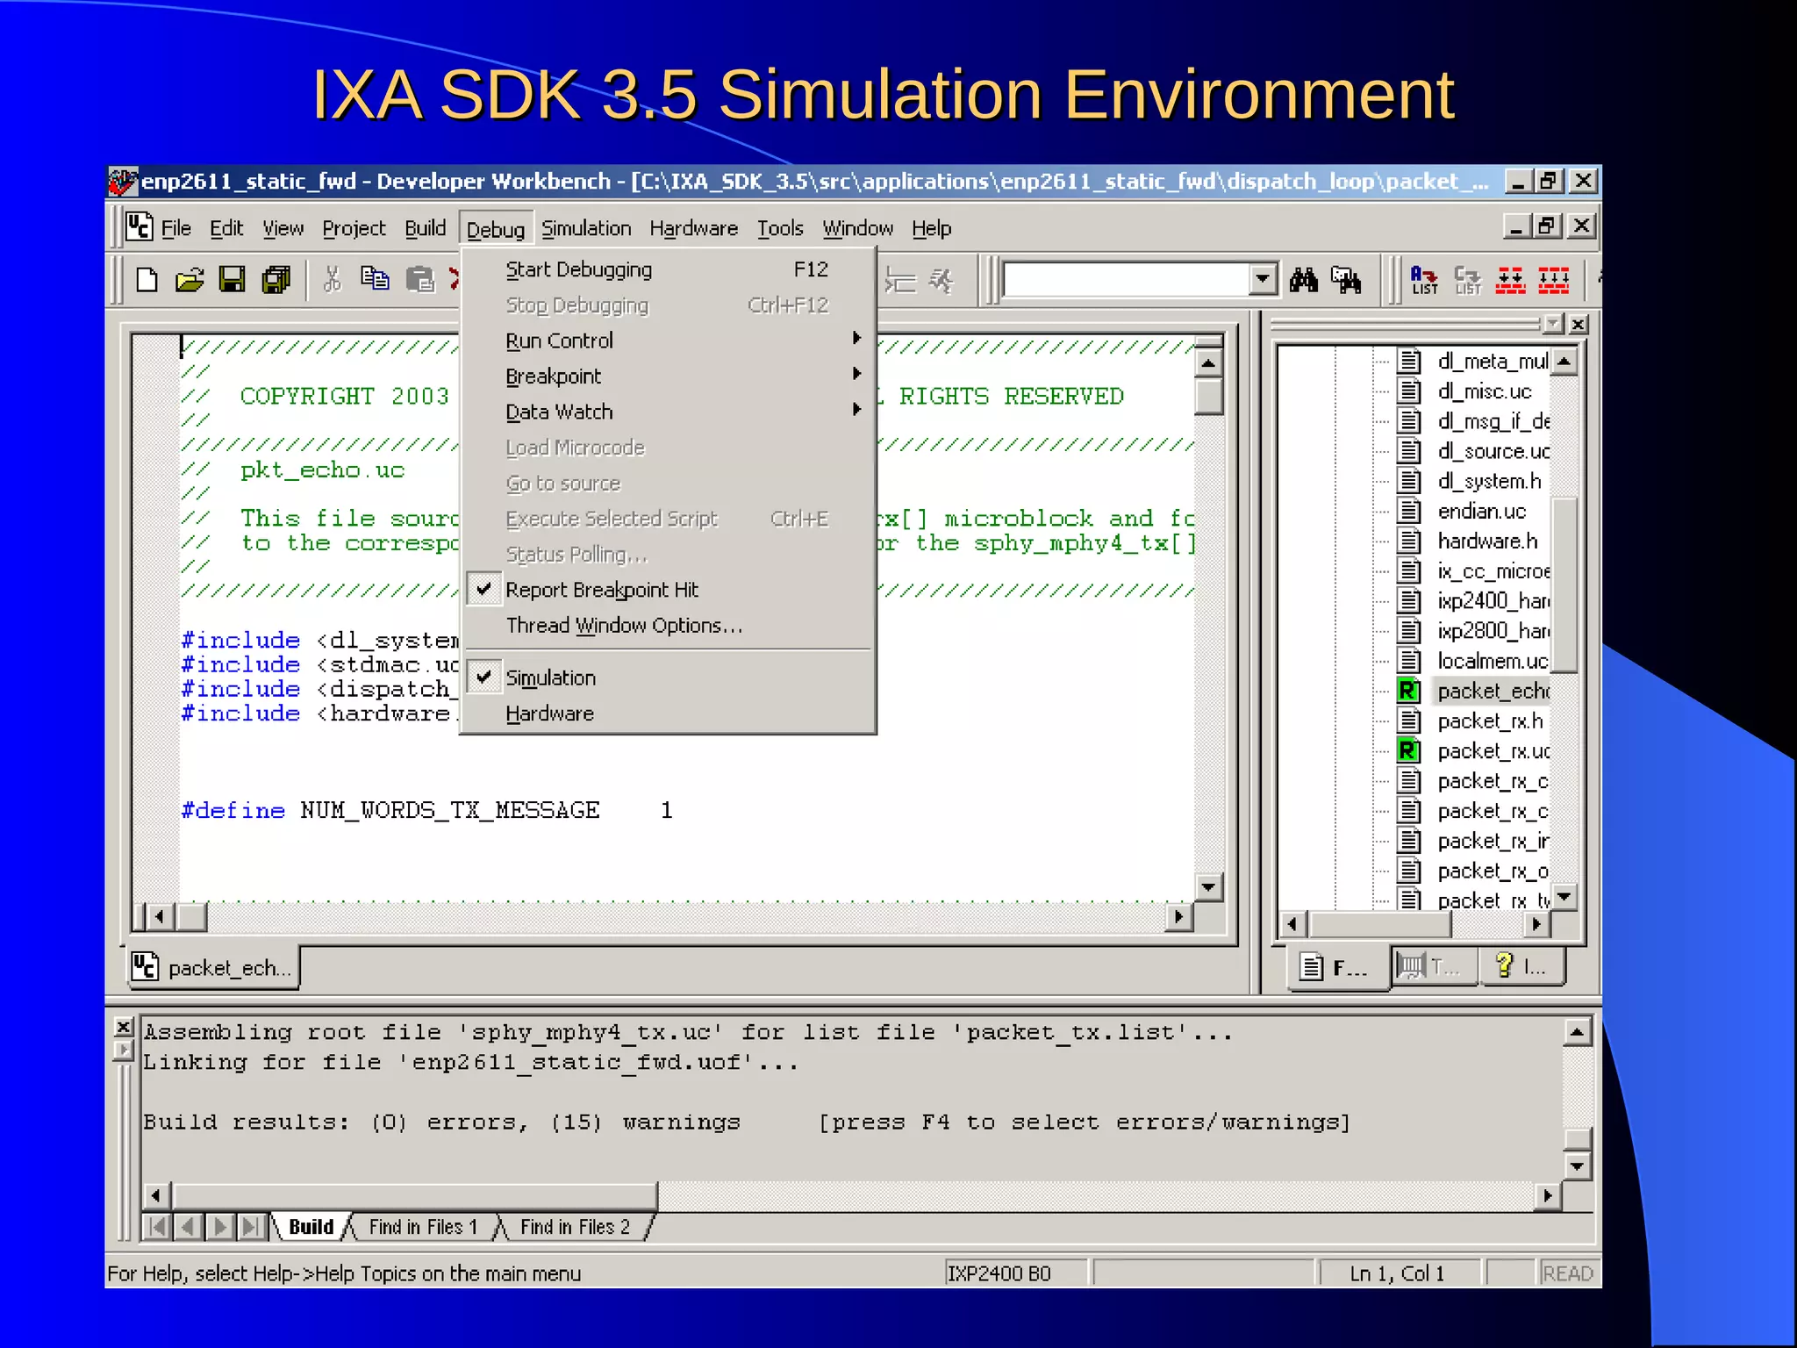Screen dimensions: 1797x1348
Task: Switch to Find in Files 1 tab
Action: point(423,1227)
